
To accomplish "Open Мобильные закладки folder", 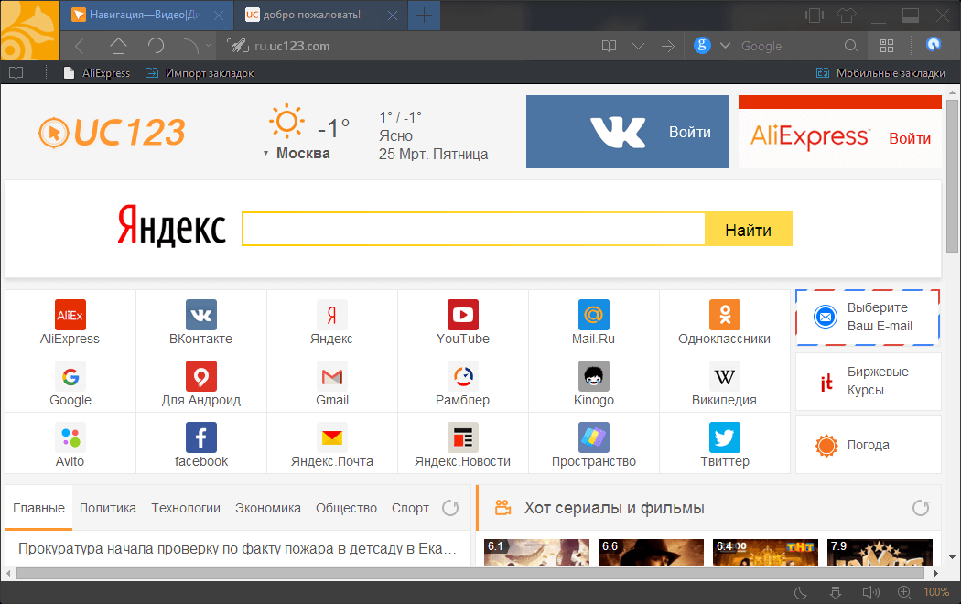I will 880,73.
